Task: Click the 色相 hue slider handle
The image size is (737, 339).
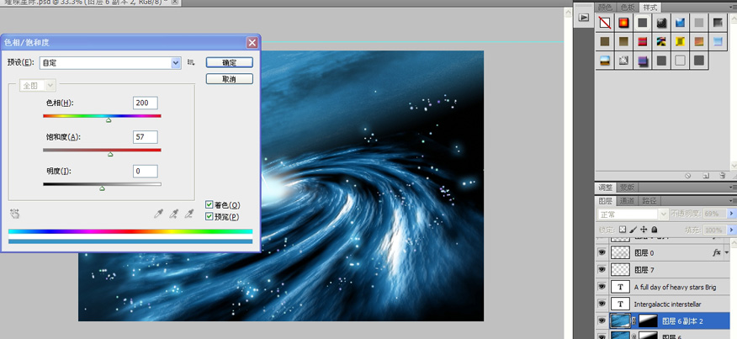Action: pos(109,120)
